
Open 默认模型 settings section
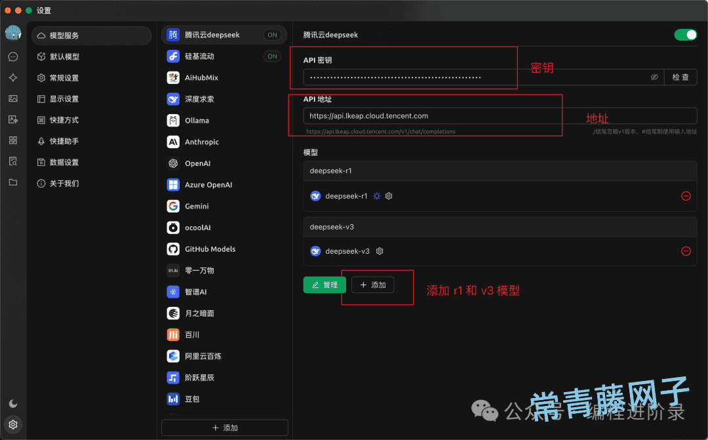(x=91, y=56)
